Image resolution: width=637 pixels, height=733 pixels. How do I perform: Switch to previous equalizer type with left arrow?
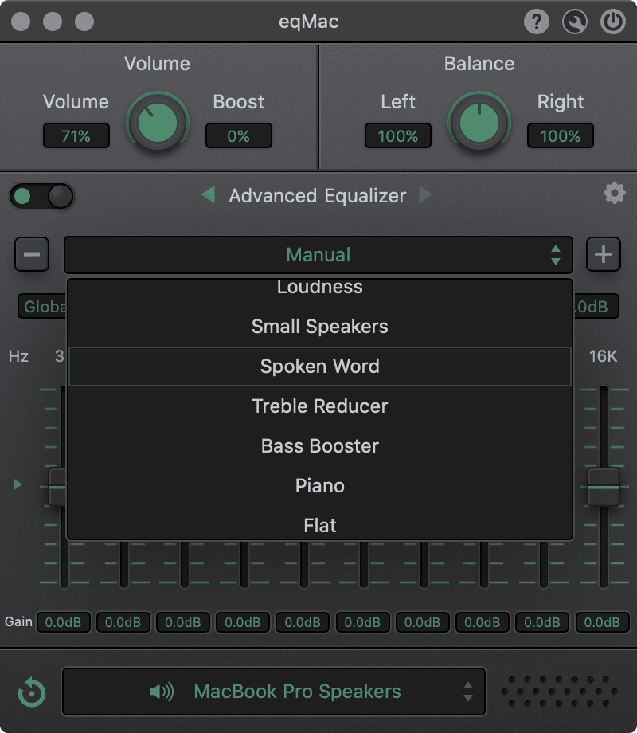click(x=209, y=195)
